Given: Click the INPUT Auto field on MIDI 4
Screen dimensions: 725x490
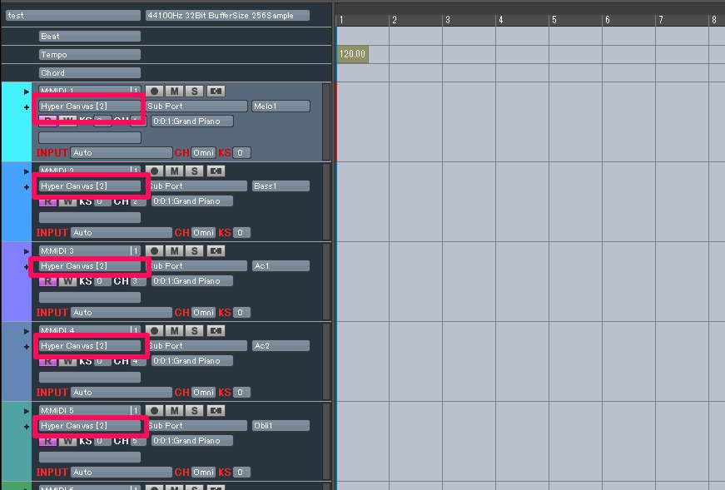Looking at the screenshot, I should pos(122,392).
